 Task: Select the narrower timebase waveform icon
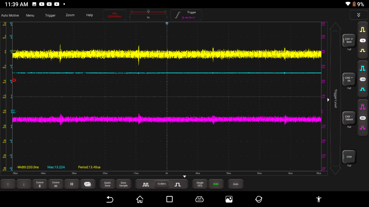[178, 184]
